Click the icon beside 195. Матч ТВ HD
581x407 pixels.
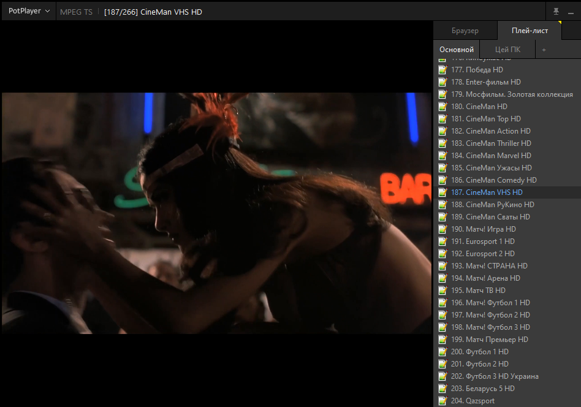[442, 291]
